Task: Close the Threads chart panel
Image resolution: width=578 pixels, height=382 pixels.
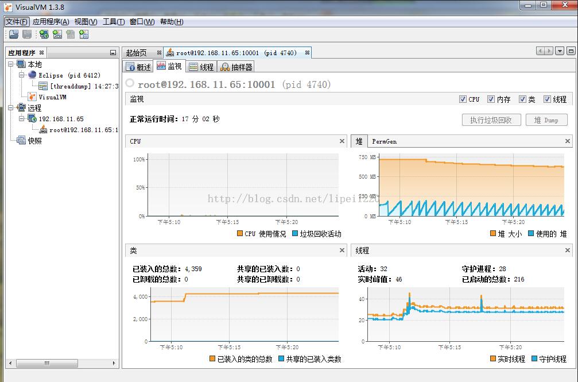Action: coord(567,250)
